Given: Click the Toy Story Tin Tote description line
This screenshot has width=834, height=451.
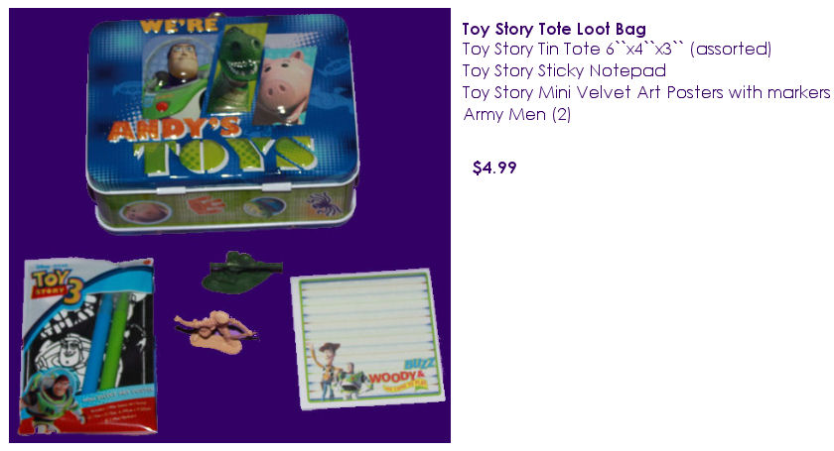Looking at the screenshot, I should (617, 50).
